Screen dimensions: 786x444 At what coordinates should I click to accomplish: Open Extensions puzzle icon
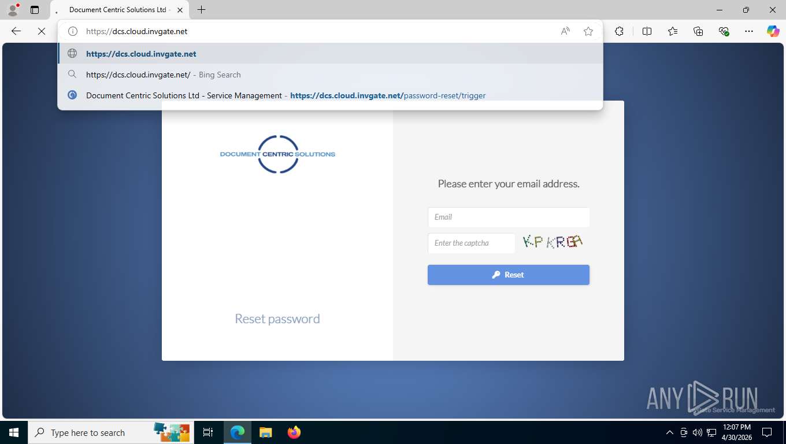pos(619,31)
